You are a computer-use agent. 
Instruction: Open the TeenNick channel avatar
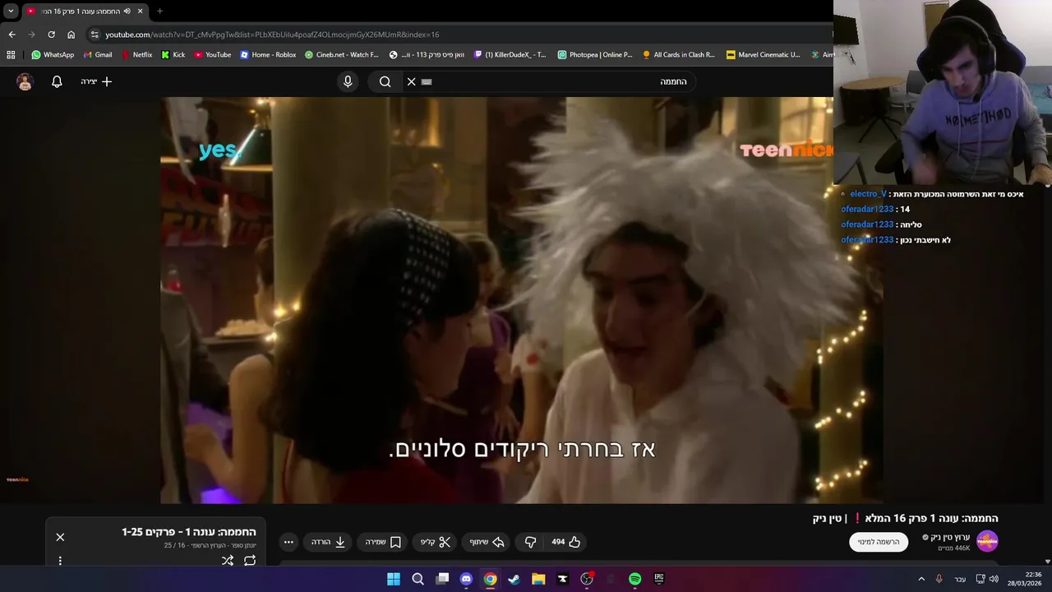click(987, 541)
